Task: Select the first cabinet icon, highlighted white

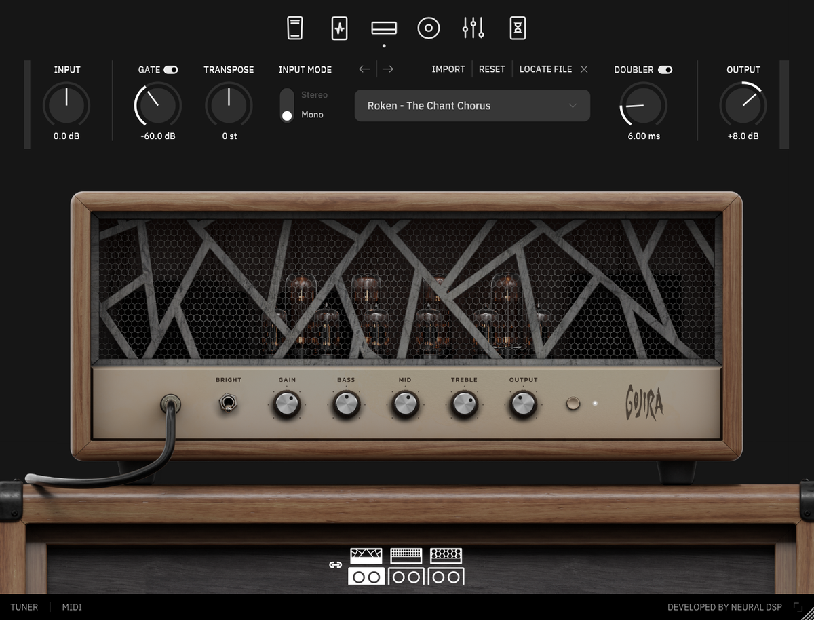Action: [366, 577]
